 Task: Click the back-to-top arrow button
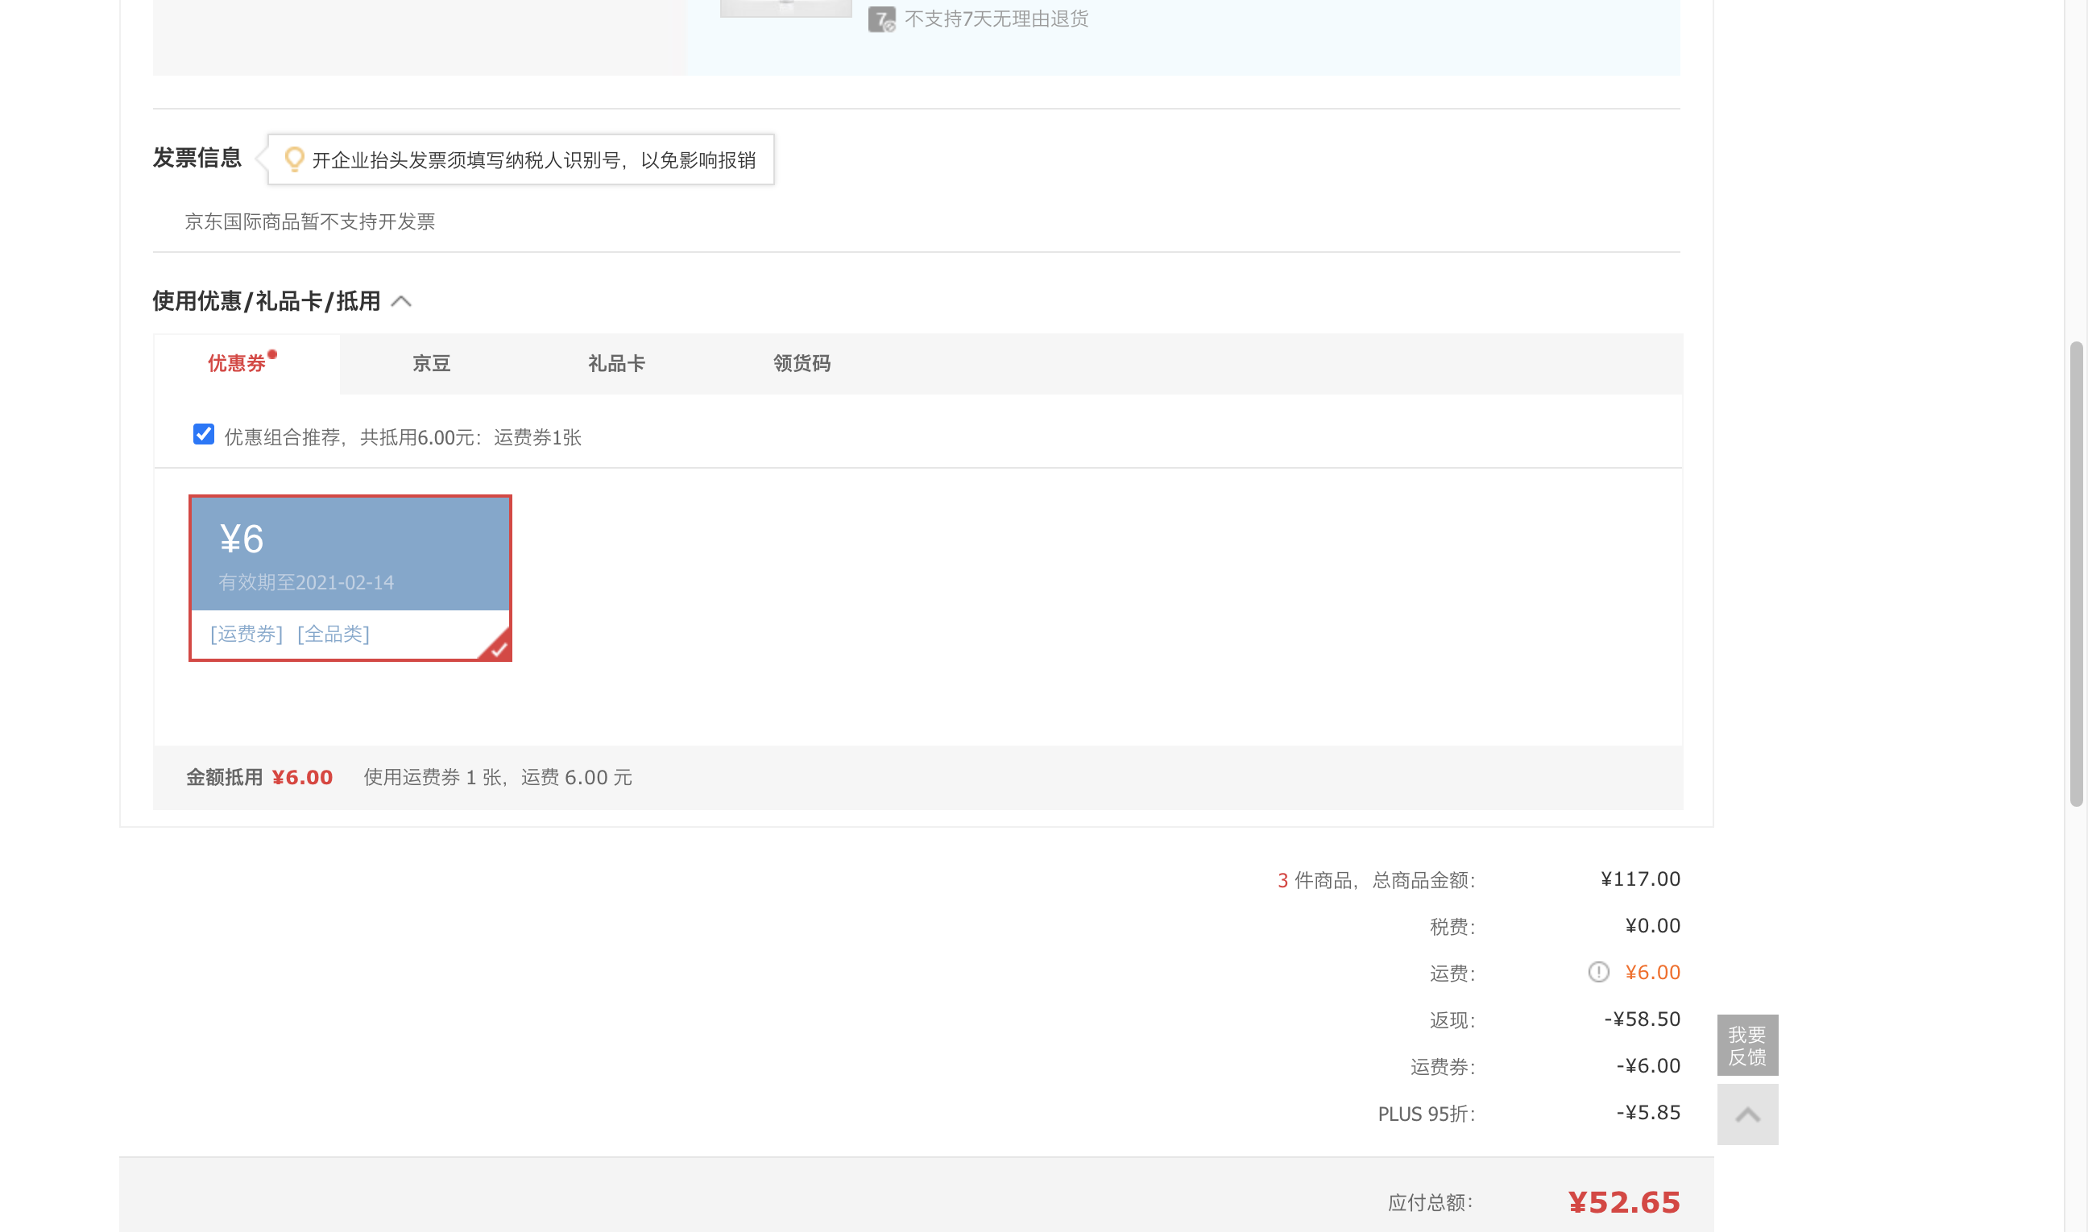click(1747, 1115)
